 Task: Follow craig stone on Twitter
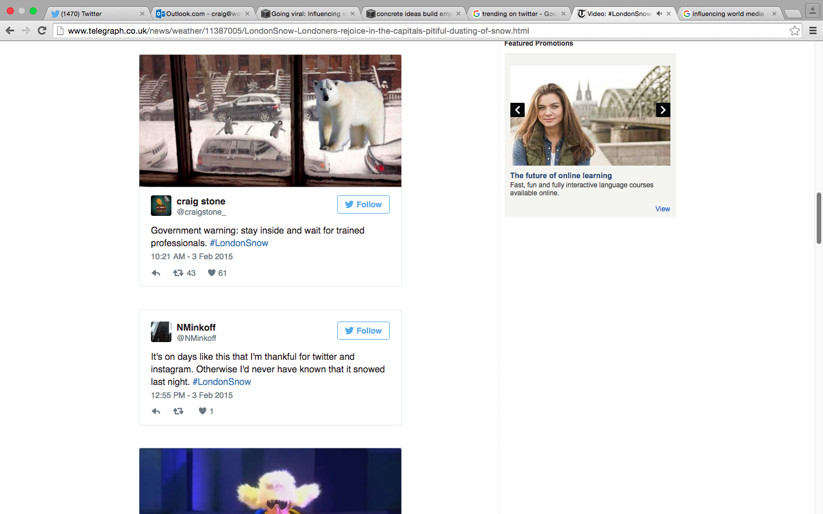click(x=363, y=204)
